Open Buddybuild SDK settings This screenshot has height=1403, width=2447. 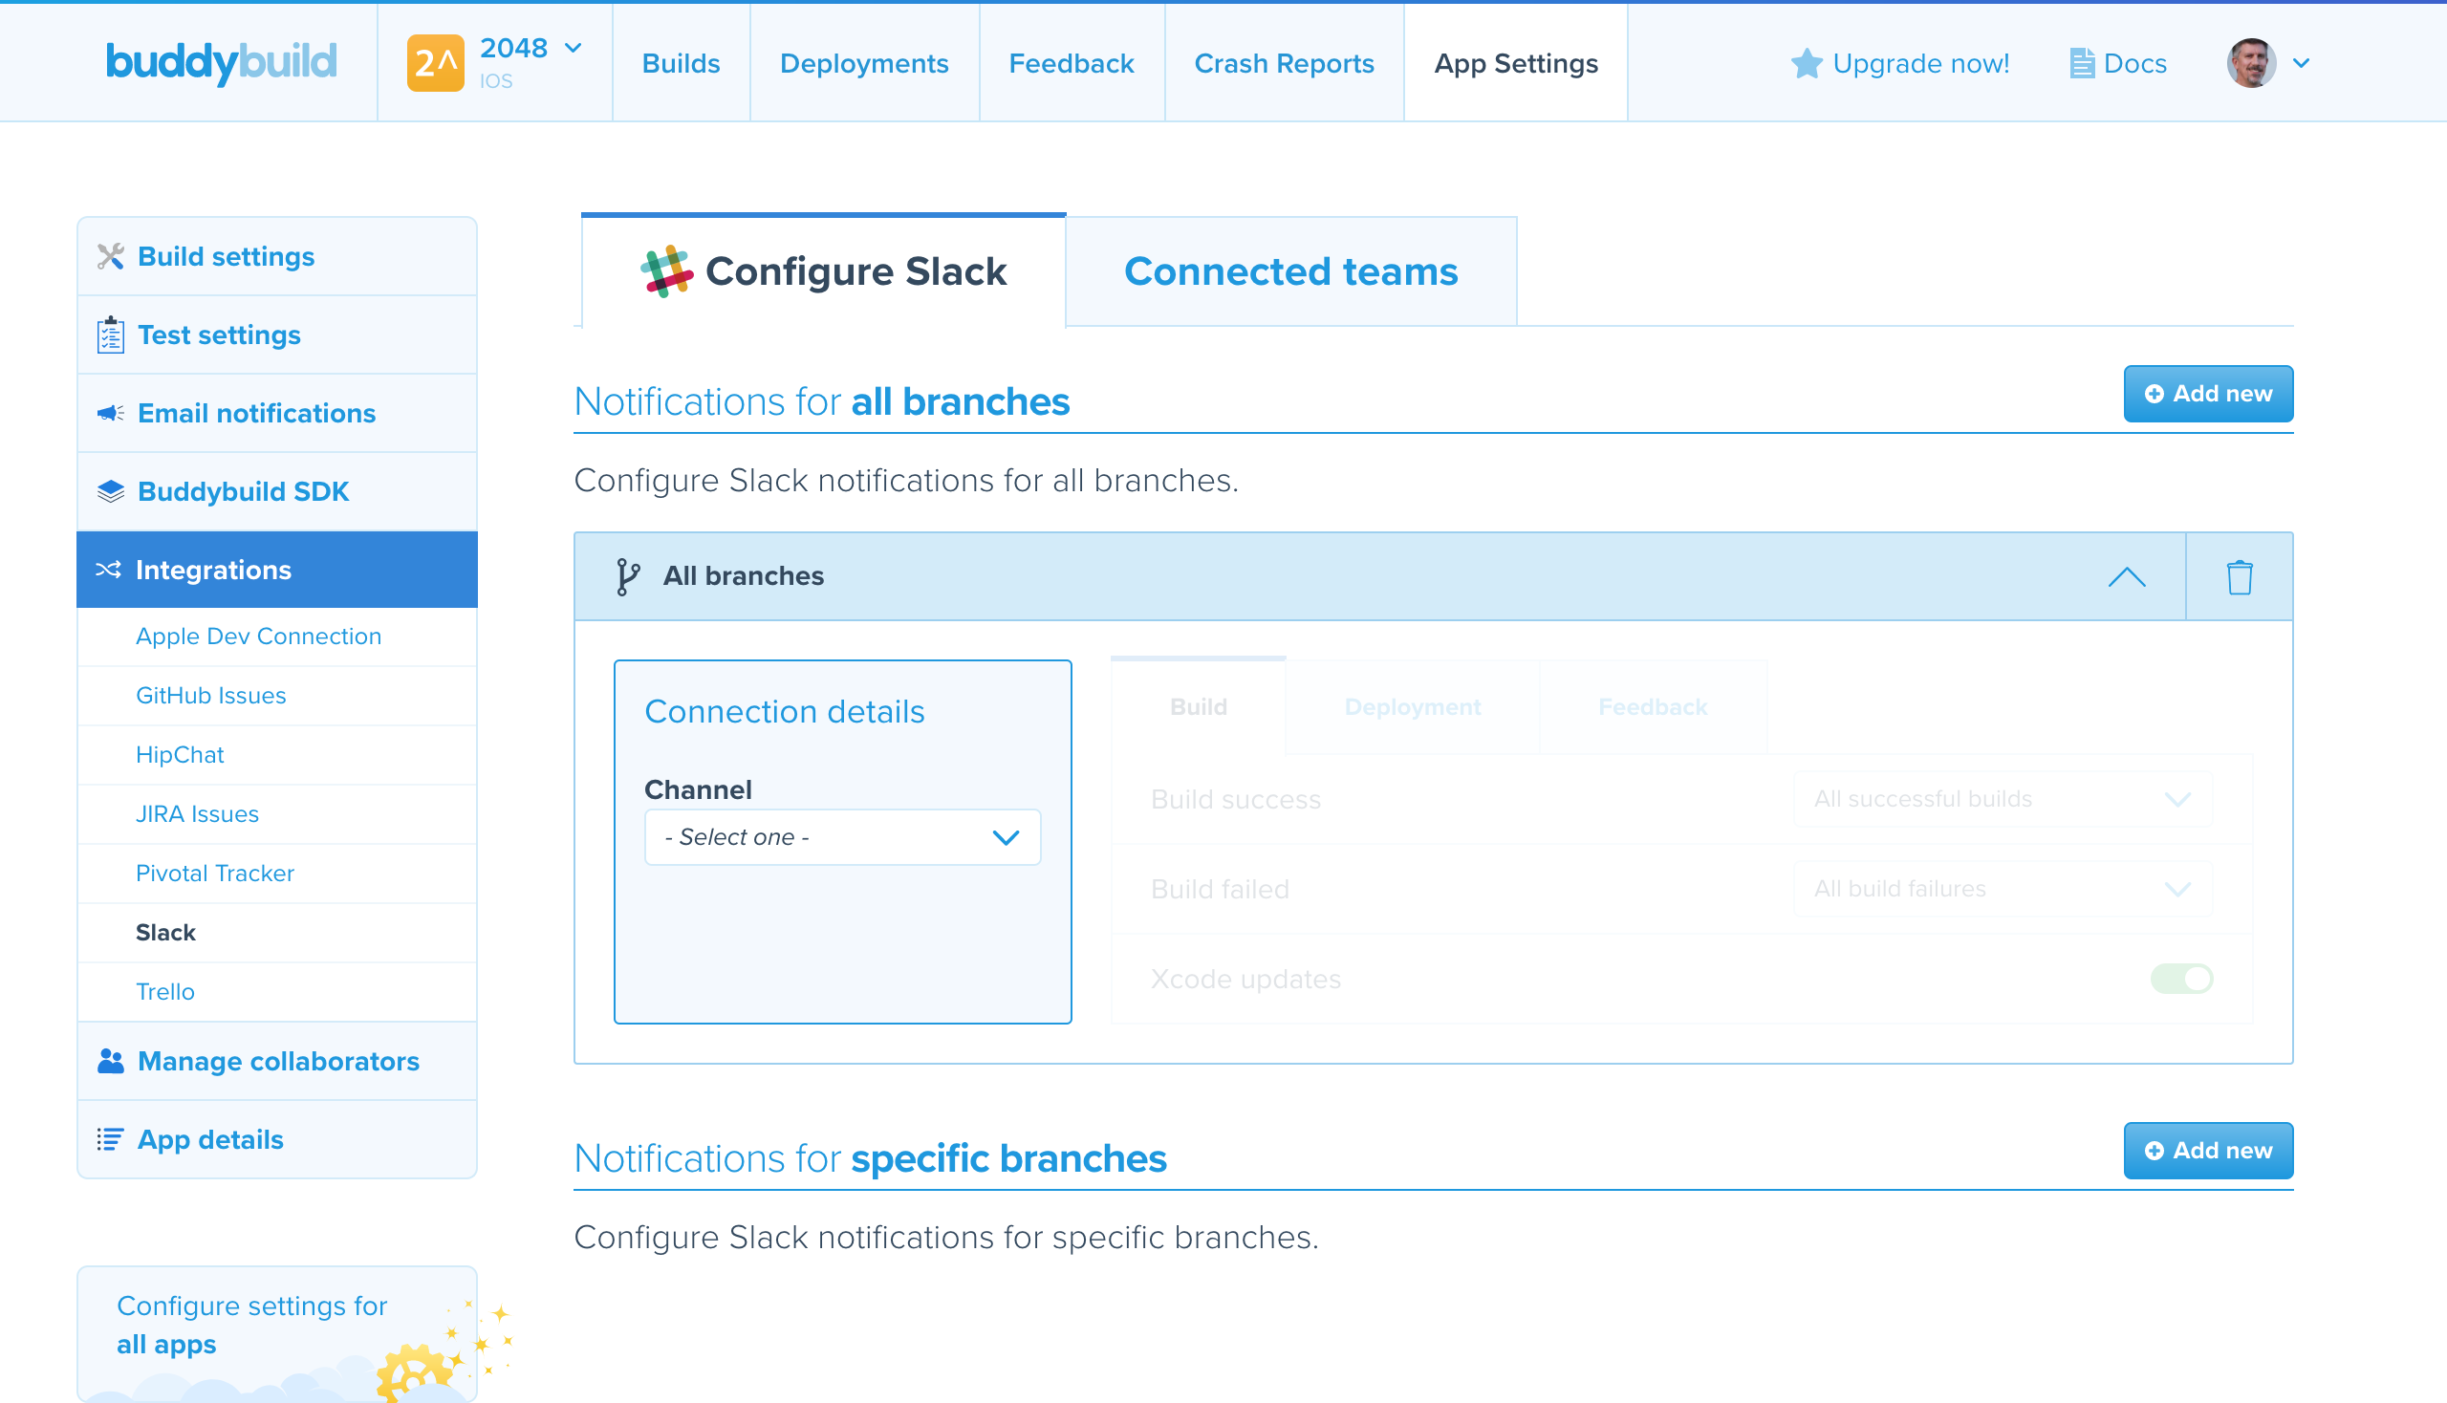[276, 491]
